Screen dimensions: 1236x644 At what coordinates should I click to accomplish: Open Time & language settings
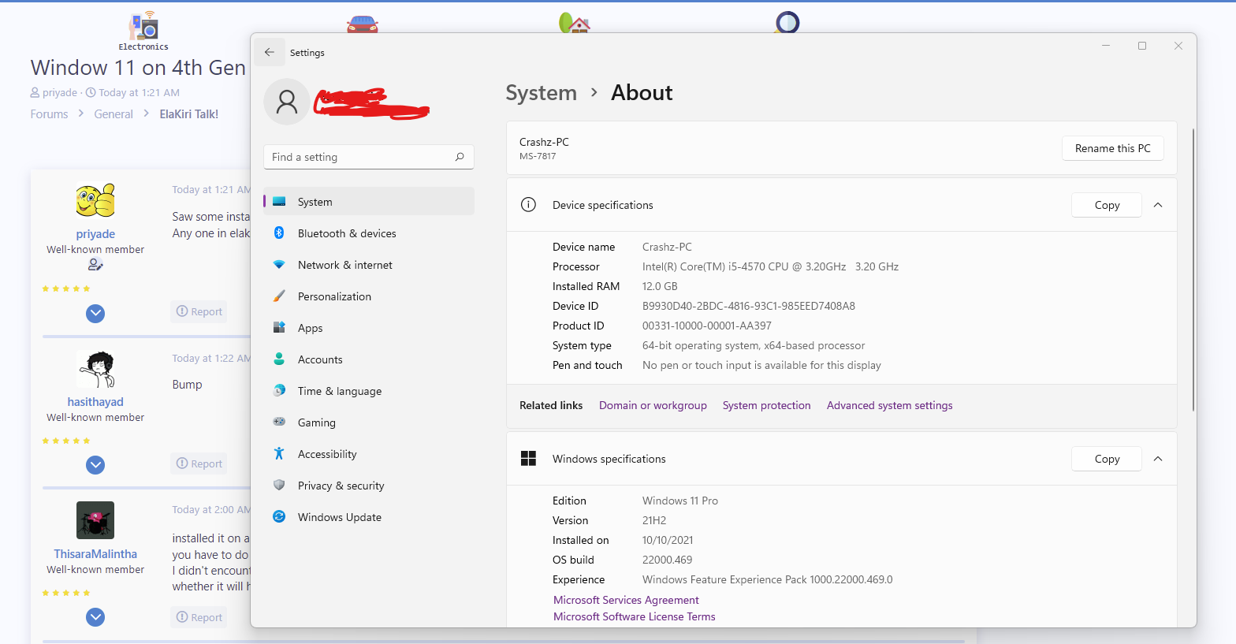(x=369, y=391)
